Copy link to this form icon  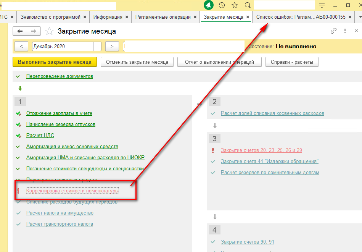(333, 31)
